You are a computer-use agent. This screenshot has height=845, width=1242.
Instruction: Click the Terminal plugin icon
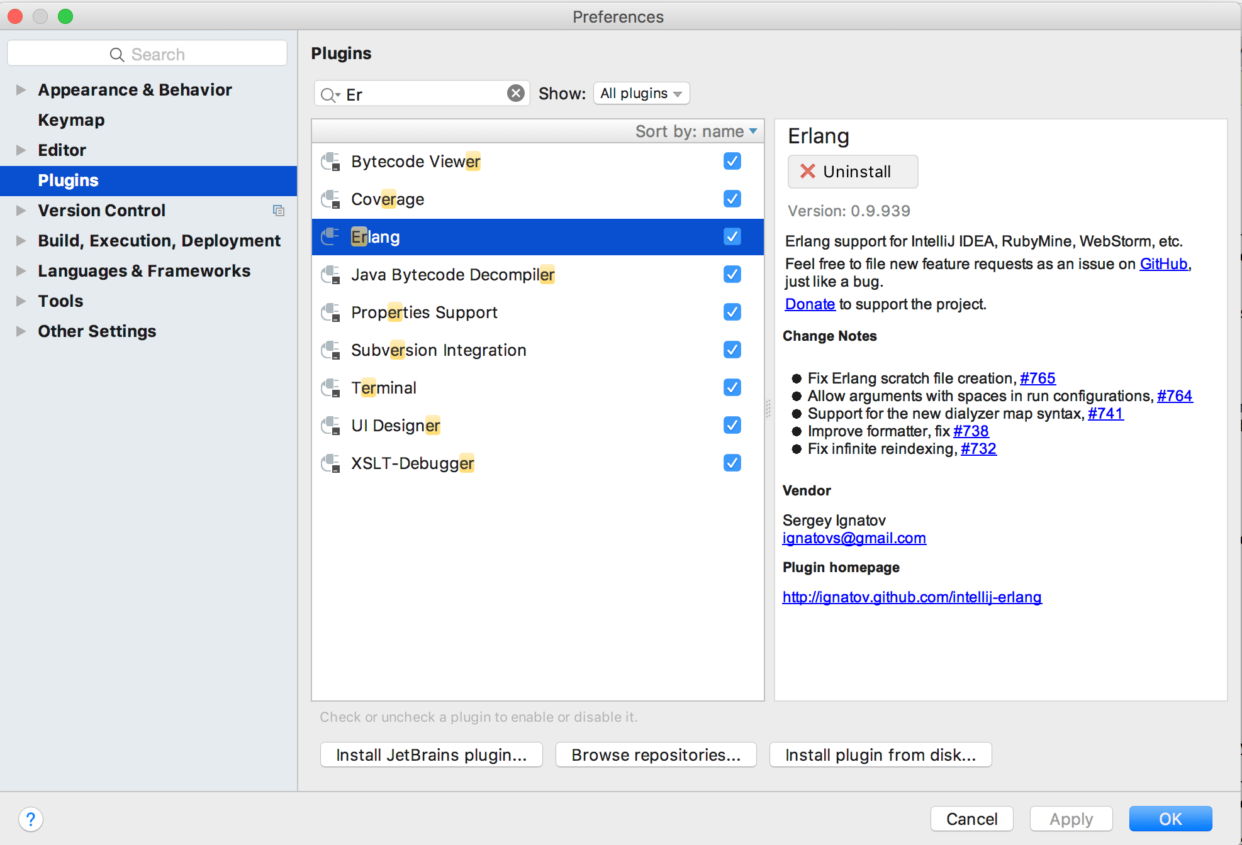point(330,389)
